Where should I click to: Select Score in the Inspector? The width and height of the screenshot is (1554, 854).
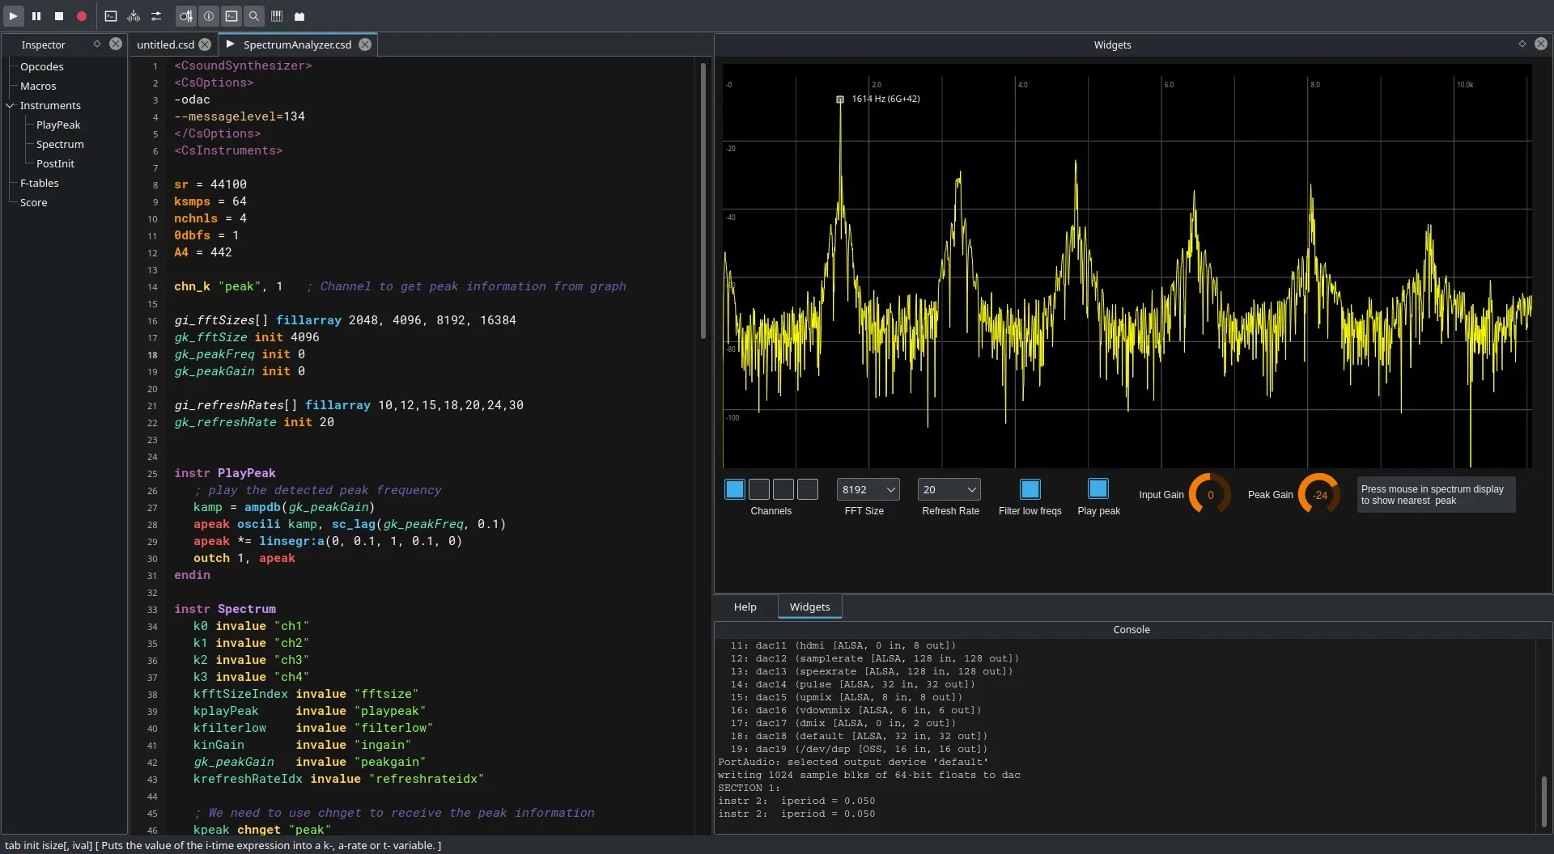pos(34,202)
